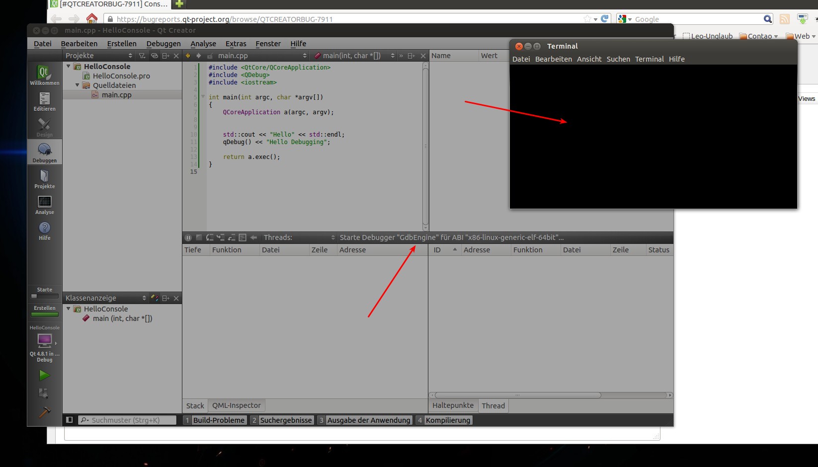818x467 pixels.
Task: Open the Ausgabe der Anwendung output pane
Action: (368, 420)
